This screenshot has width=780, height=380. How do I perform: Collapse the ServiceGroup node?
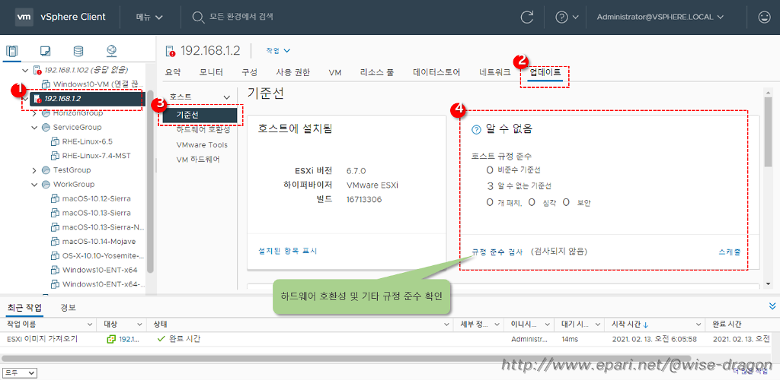34,128
